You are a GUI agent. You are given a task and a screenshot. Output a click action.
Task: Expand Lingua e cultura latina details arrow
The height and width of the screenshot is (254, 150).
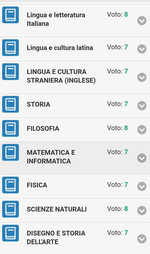142,49
